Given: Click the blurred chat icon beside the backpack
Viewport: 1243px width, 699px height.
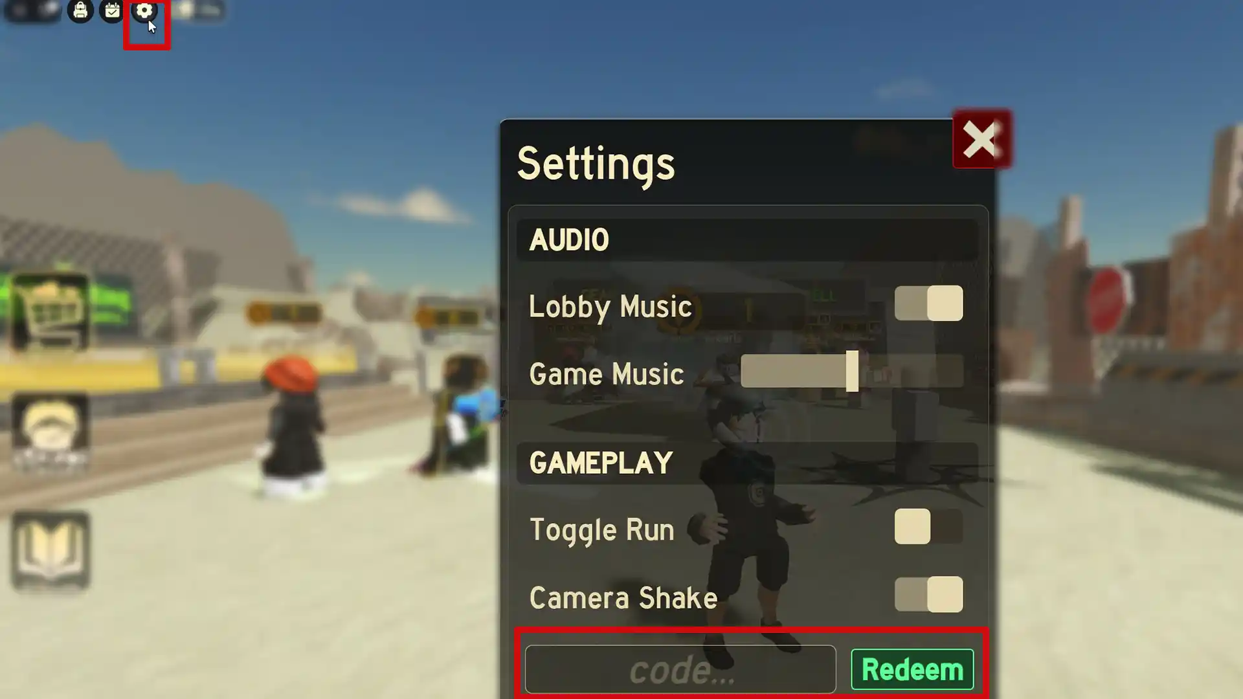Looking at the screenshot, I should (49, 10).
